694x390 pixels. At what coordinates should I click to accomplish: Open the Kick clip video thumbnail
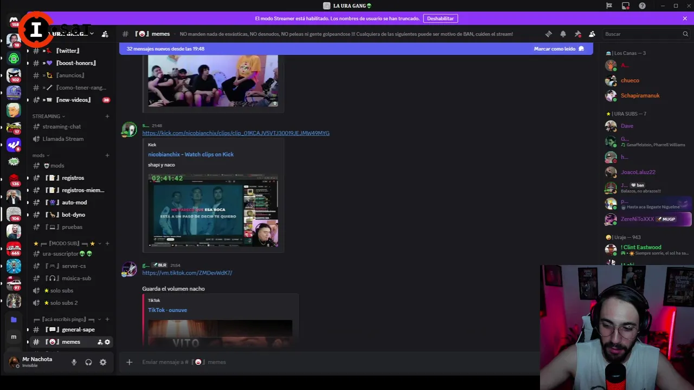click(x=213, y=210)
